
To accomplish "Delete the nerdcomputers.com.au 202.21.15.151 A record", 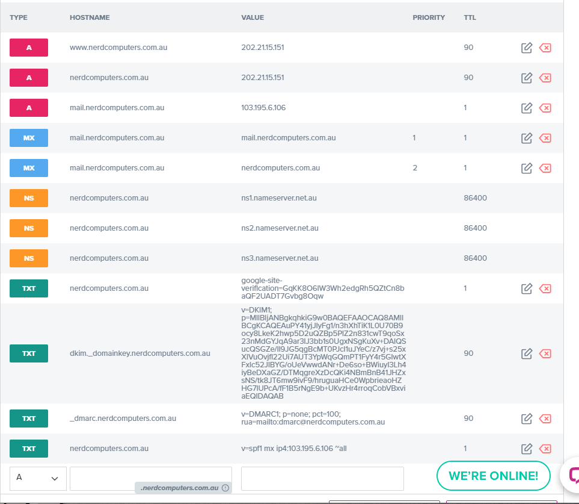I will (x=545, y=78).
